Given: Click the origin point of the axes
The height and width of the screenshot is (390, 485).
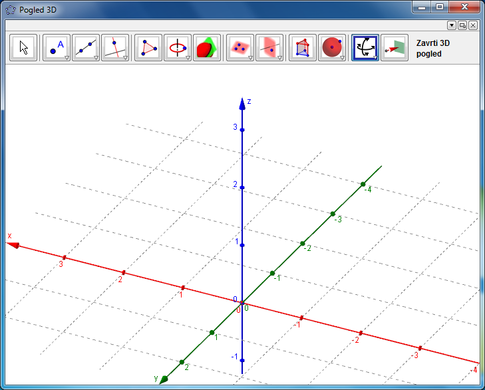Looking at the screenshot, I should click(x=242, y=303).
